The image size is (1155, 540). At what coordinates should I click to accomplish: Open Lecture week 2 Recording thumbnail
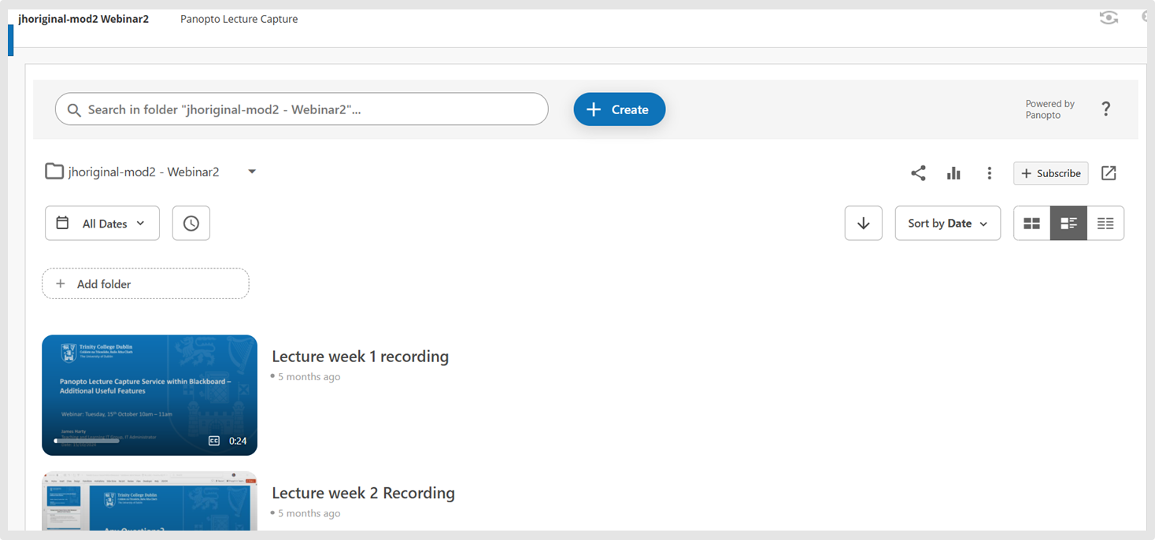click(x=150, y=501)
